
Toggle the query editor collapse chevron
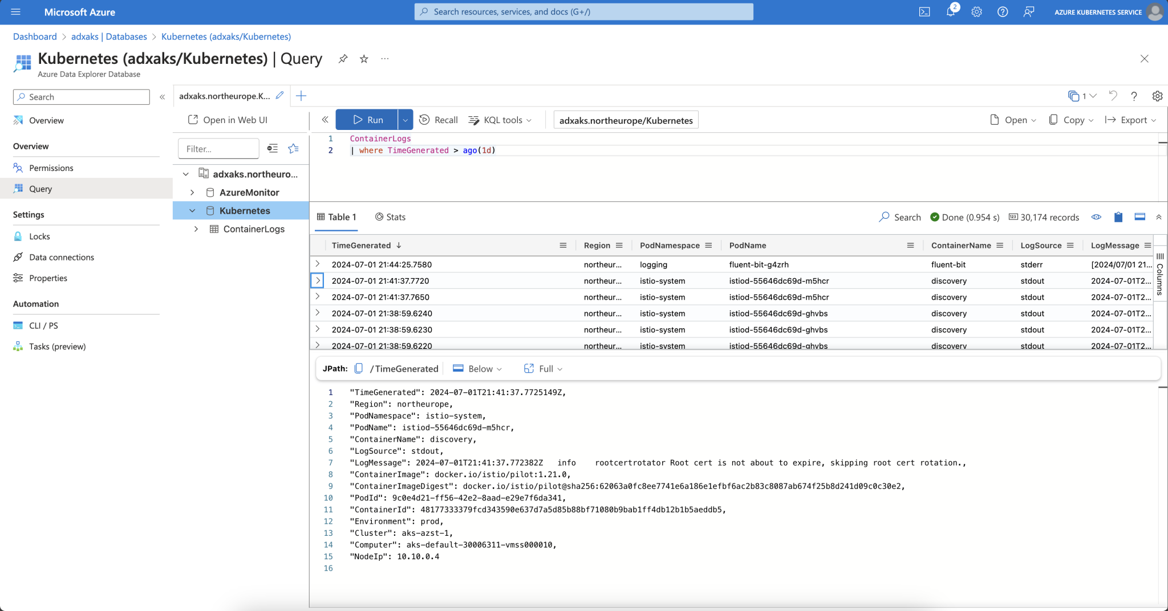325,120
